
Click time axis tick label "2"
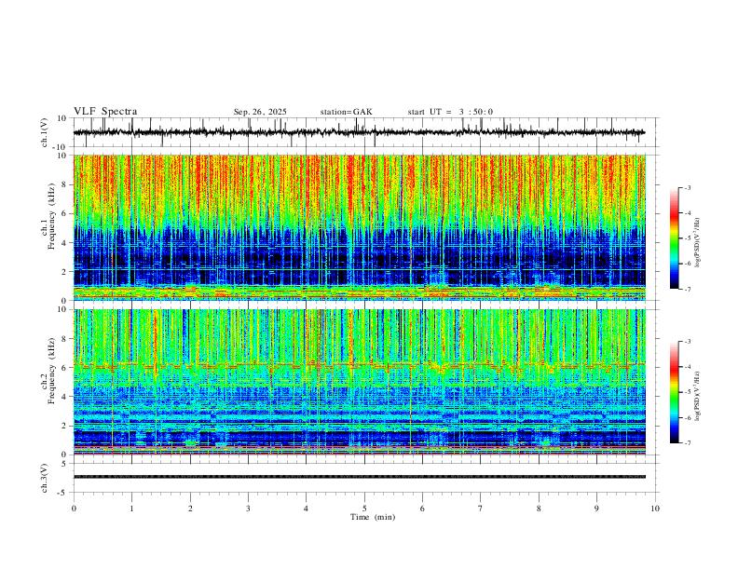pyautogui.click(x=190, y=509)
